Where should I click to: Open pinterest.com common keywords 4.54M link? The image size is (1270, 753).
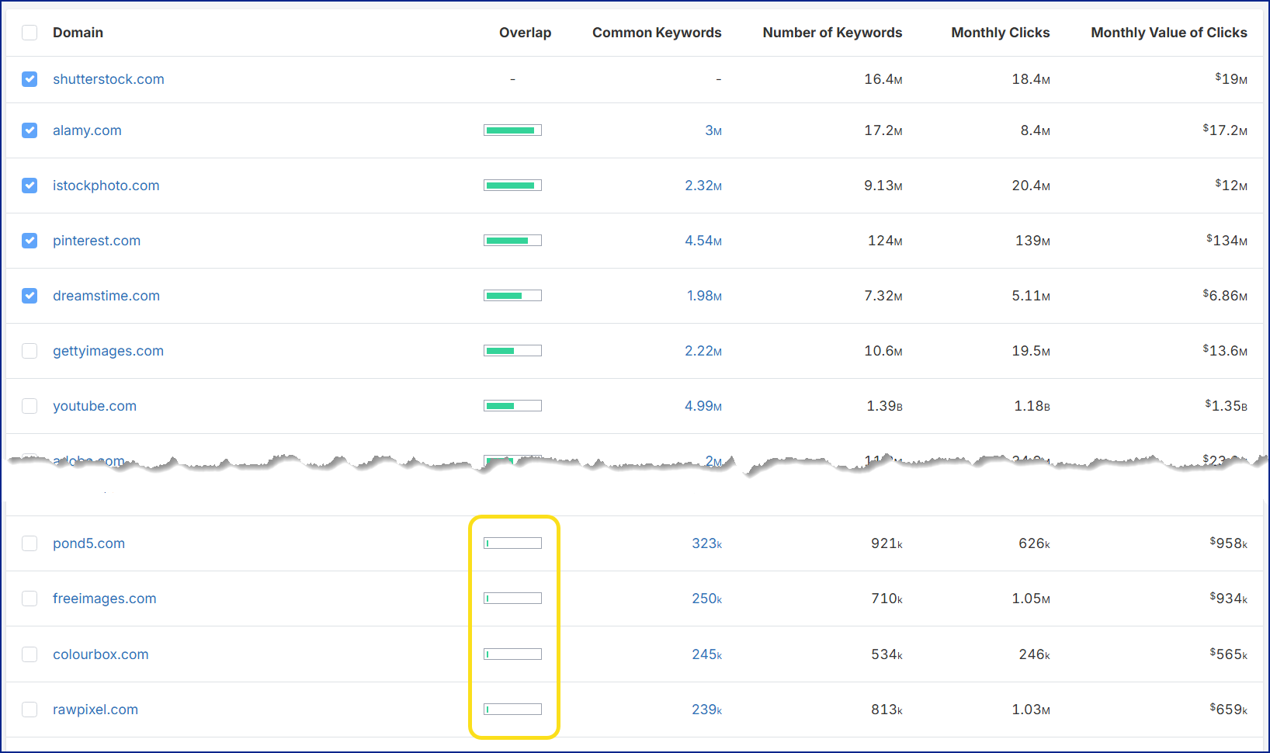pyautogui.click(x=703, y=241)
